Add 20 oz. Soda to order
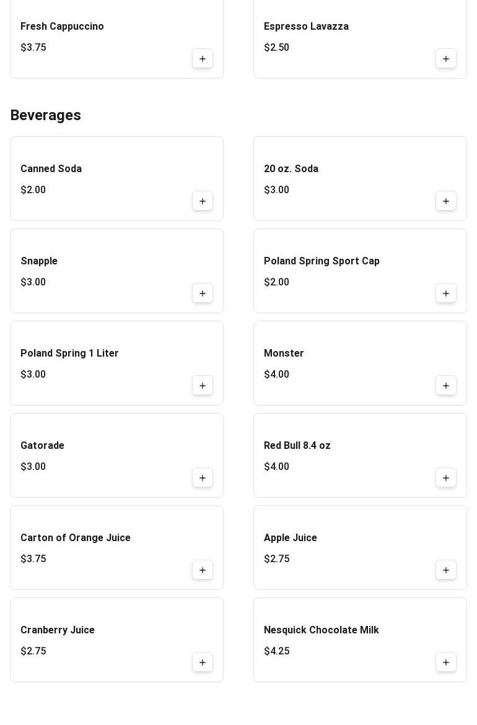 [446, 201]
